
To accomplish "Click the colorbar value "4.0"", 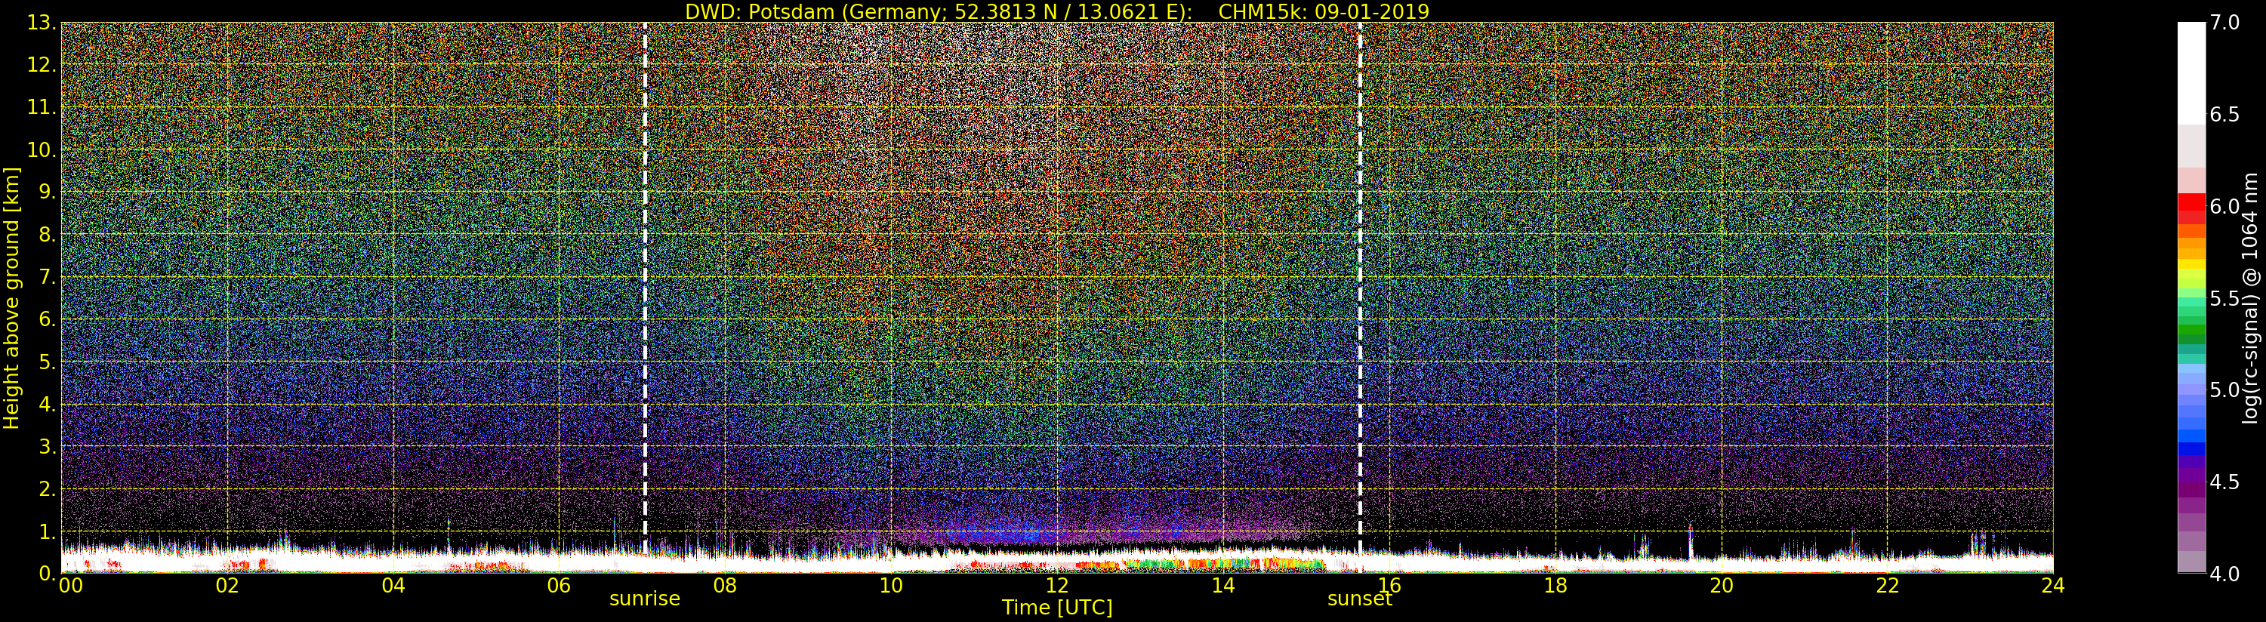I will (2224, 574).
